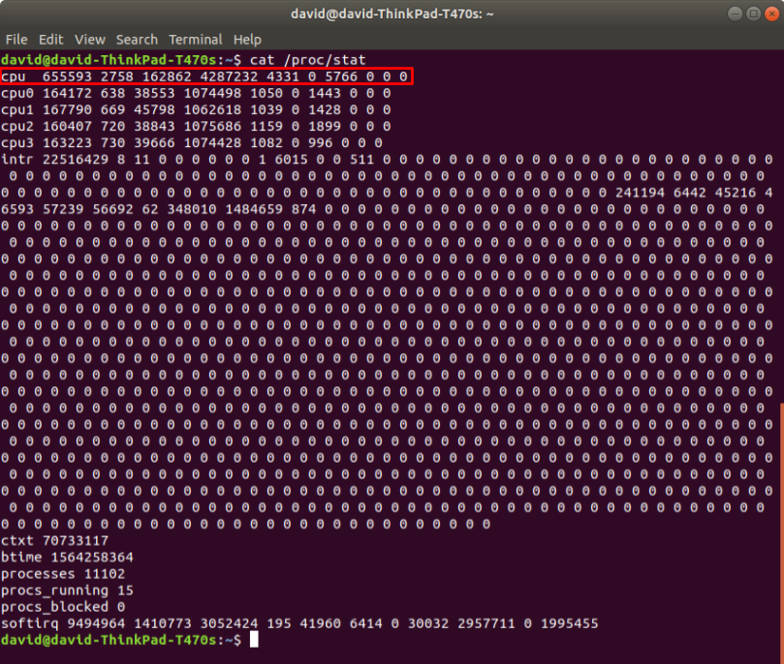Click the orange vertical scrollbar thumb

pos(780,523)
